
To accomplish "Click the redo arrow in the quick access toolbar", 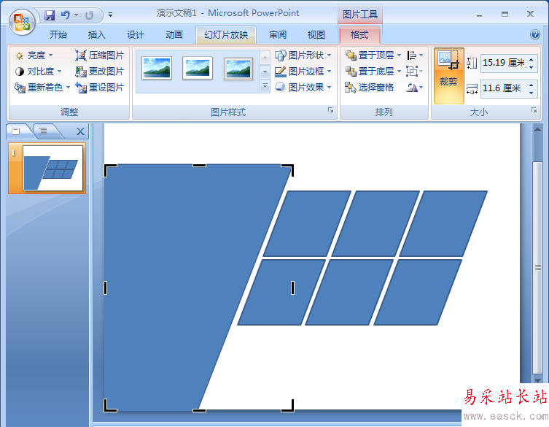I will (89, 15).
